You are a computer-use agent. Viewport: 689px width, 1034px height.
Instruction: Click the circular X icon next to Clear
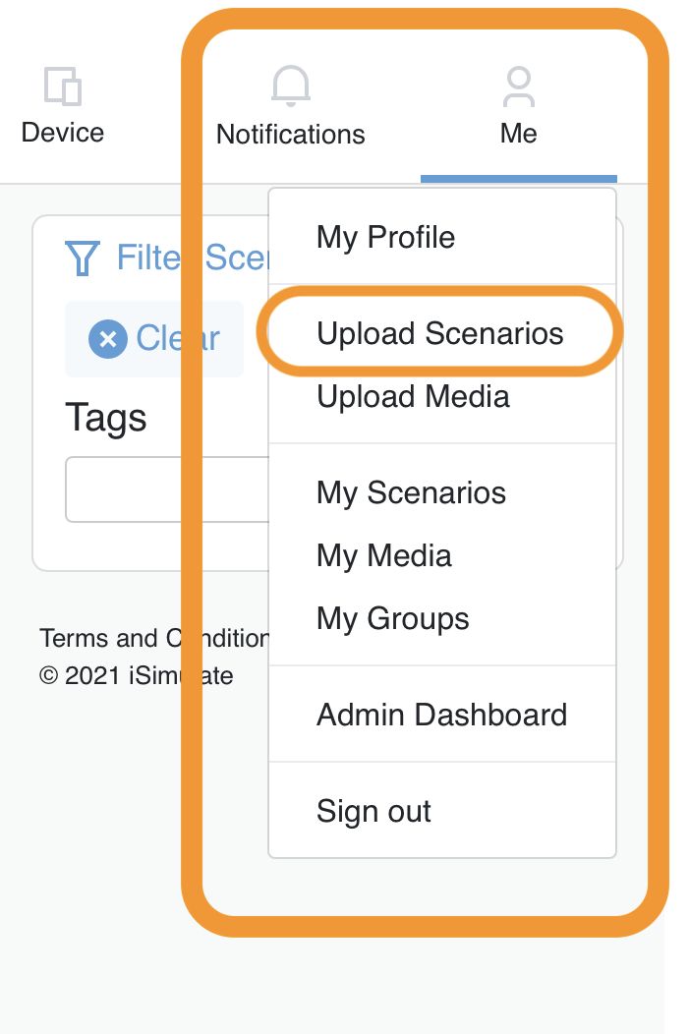pyautogui.click(x=106, y=338)
